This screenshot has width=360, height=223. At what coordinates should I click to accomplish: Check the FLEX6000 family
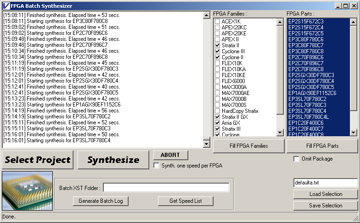click(x=218, y=81)
